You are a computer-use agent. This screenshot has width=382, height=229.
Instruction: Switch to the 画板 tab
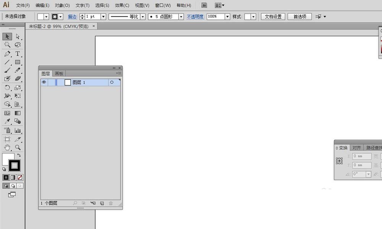coord(59,74)
